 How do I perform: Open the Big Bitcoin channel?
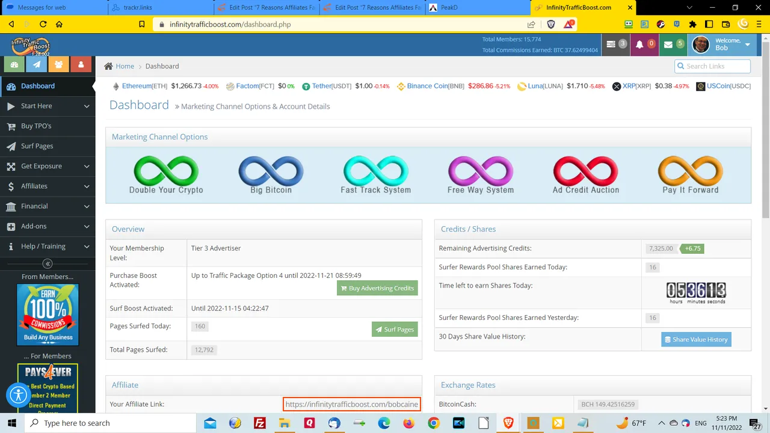(271, 175)
